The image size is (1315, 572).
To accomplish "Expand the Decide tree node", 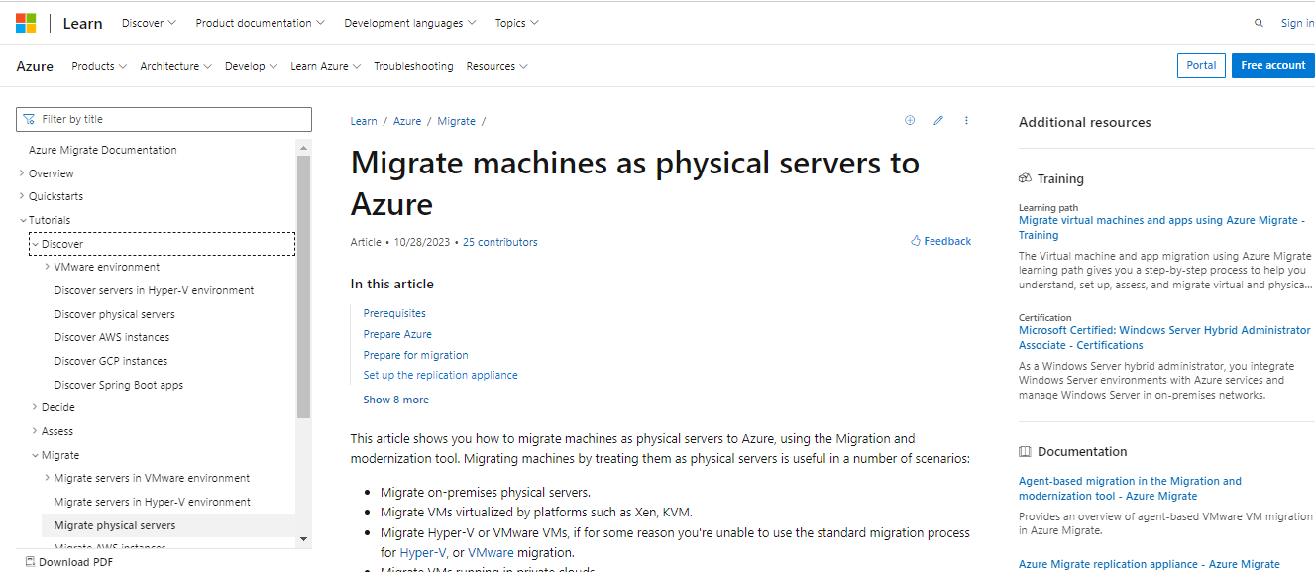I will (x=36, y=407).
